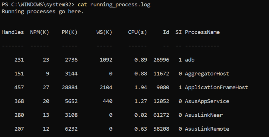
Task: Click the AsusLinkRemote process name
Action: pos(207,129)
